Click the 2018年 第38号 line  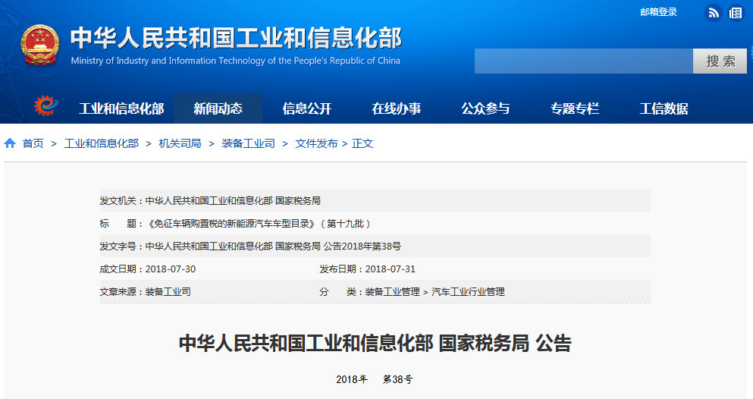(x=375, y=379)
